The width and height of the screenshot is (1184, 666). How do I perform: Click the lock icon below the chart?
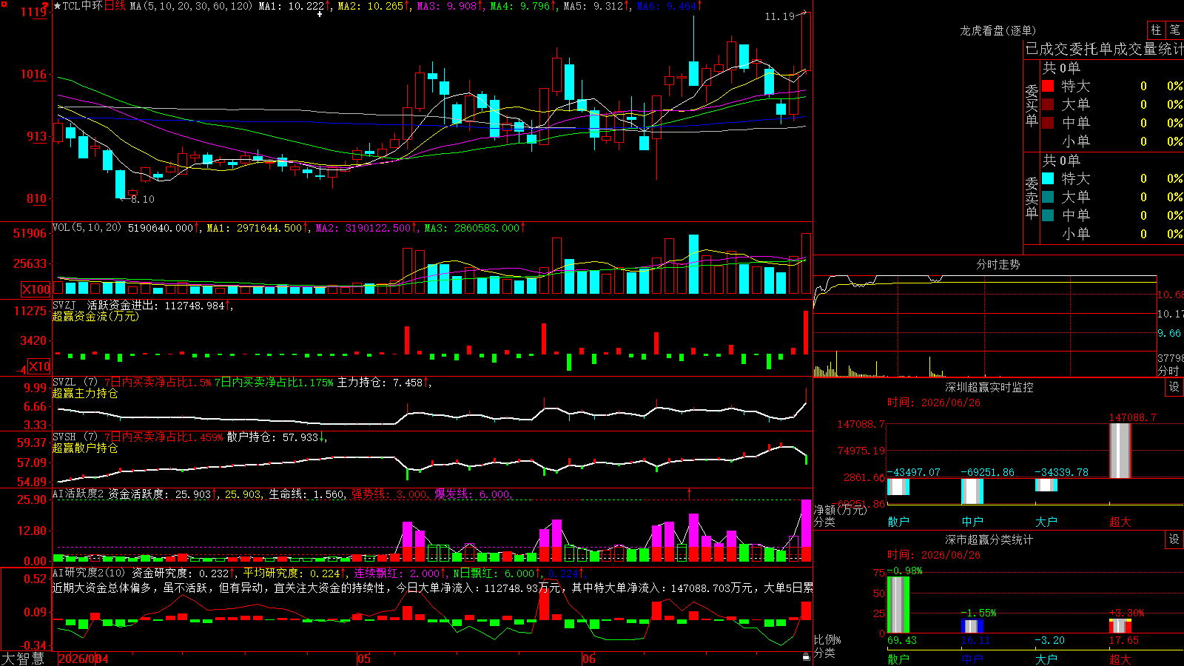(x=806, y=656)
